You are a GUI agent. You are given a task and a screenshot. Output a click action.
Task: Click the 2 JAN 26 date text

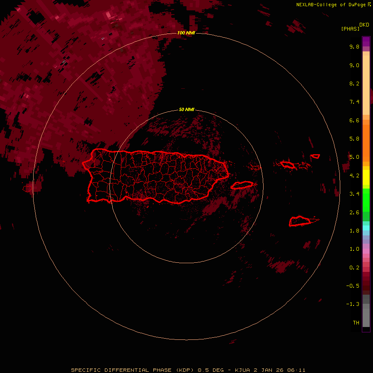click(x=269, y=370)
